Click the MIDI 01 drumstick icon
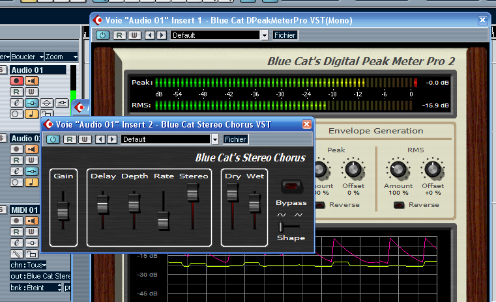The image size is (496, 302). pyautogui.click(x=16, y=254)
